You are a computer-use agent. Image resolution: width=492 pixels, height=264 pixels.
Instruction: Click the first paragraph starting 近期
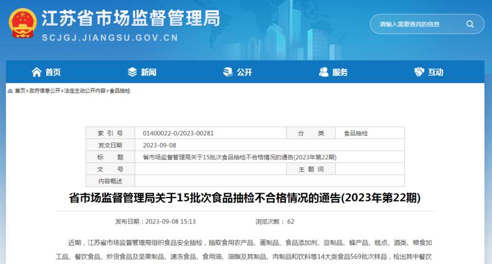[x=244, y=250]
